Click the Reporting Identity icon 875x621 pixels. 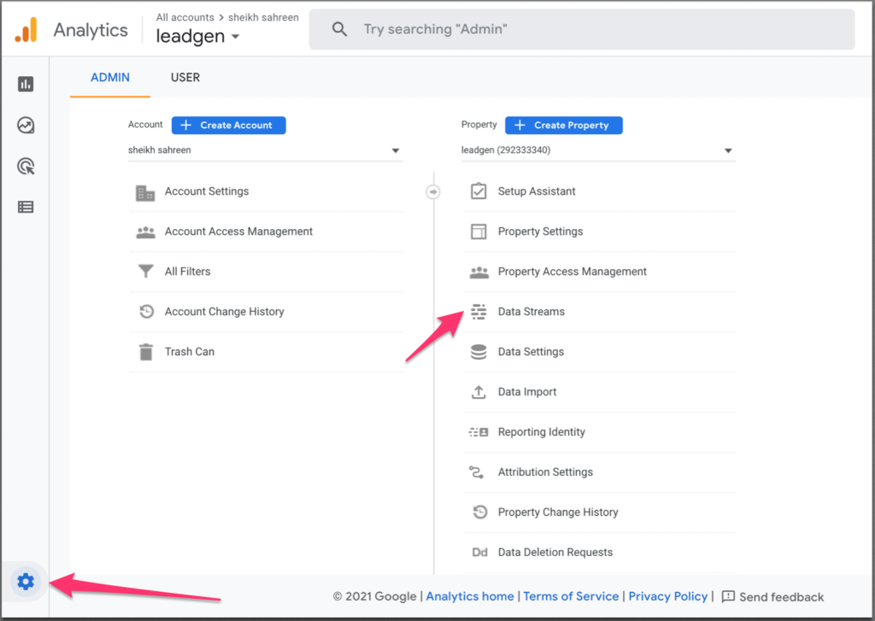(479, 432)
